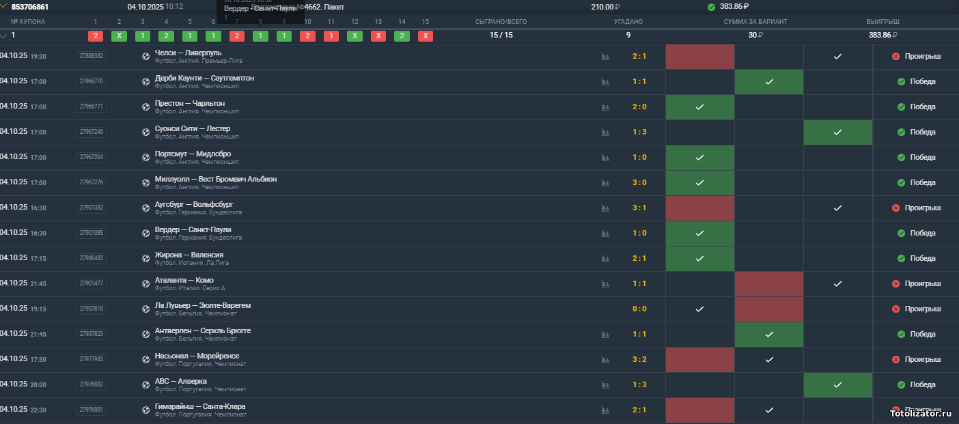Viewport: 959px width, 424px height.
Task: Click green X badge under event column 2
Action: pyautogui.click(x=119, y=36)
